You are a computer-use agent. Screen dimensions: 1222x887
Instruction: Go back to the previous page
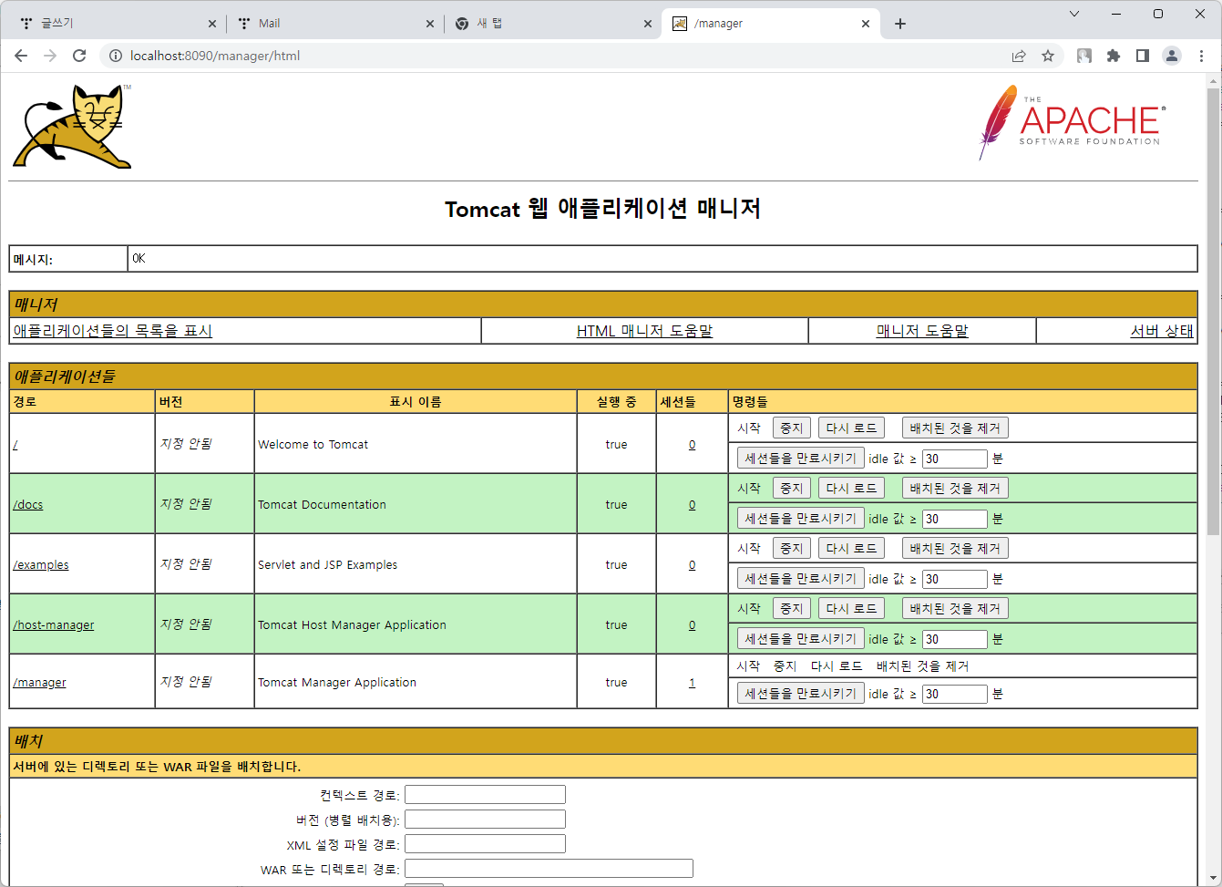[x=21, y=56]
